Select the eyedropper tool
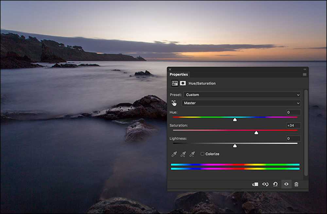This screenshot has height=214, width=327. (x=174, y=154)
